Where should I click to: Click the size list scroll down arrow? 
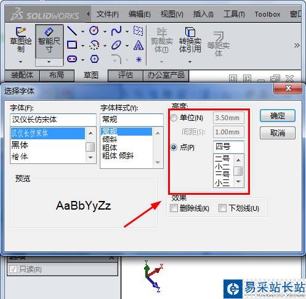[238, 181]
